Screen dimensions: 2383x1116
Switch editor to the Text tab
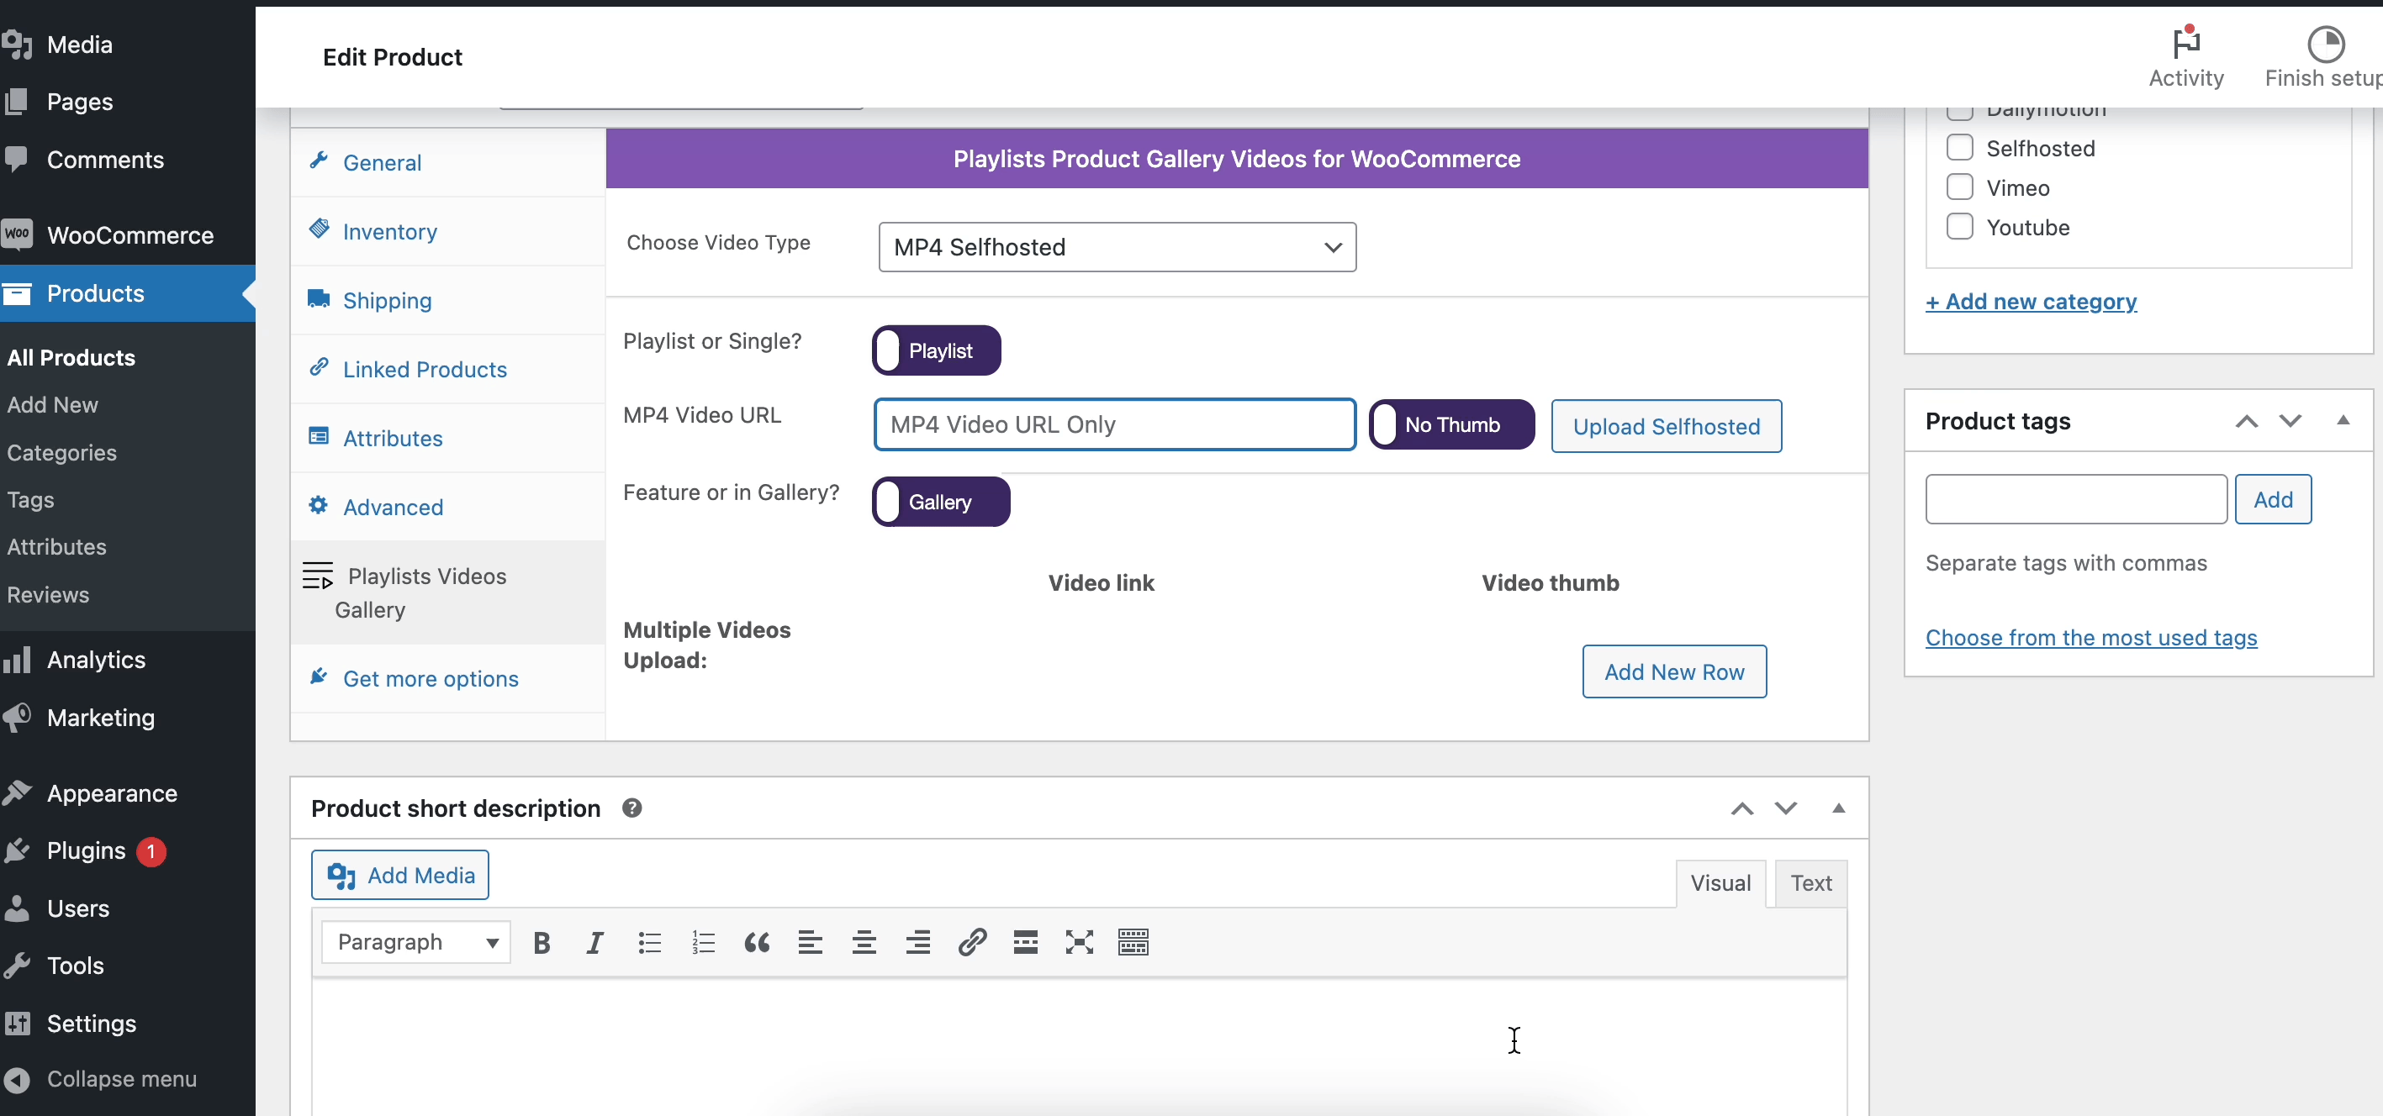point(1810,883)
